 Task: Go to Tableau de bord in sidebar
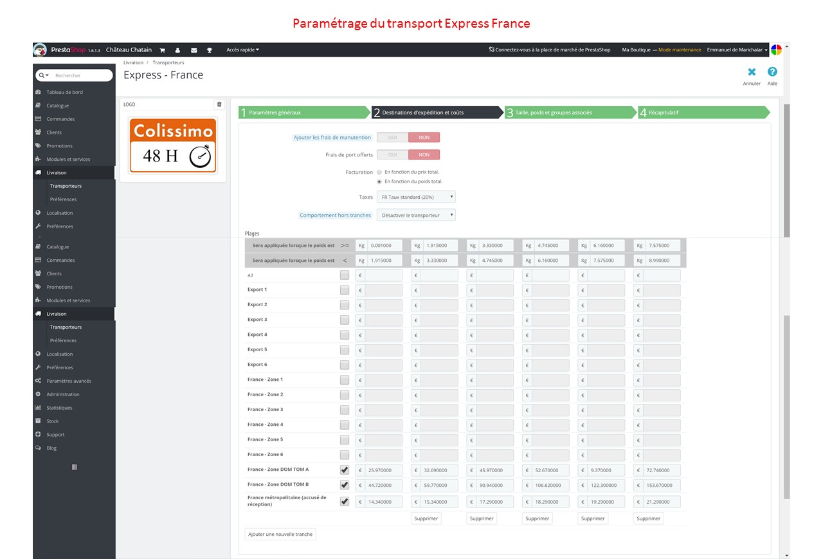pyautogui.click(x=64, y=92)
